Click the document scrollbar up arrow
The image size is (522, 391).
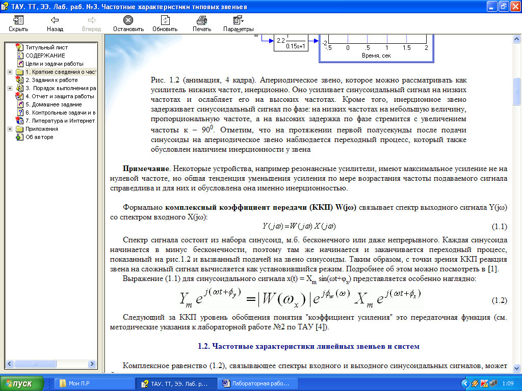pyautogui.click(x=516, y=39)
